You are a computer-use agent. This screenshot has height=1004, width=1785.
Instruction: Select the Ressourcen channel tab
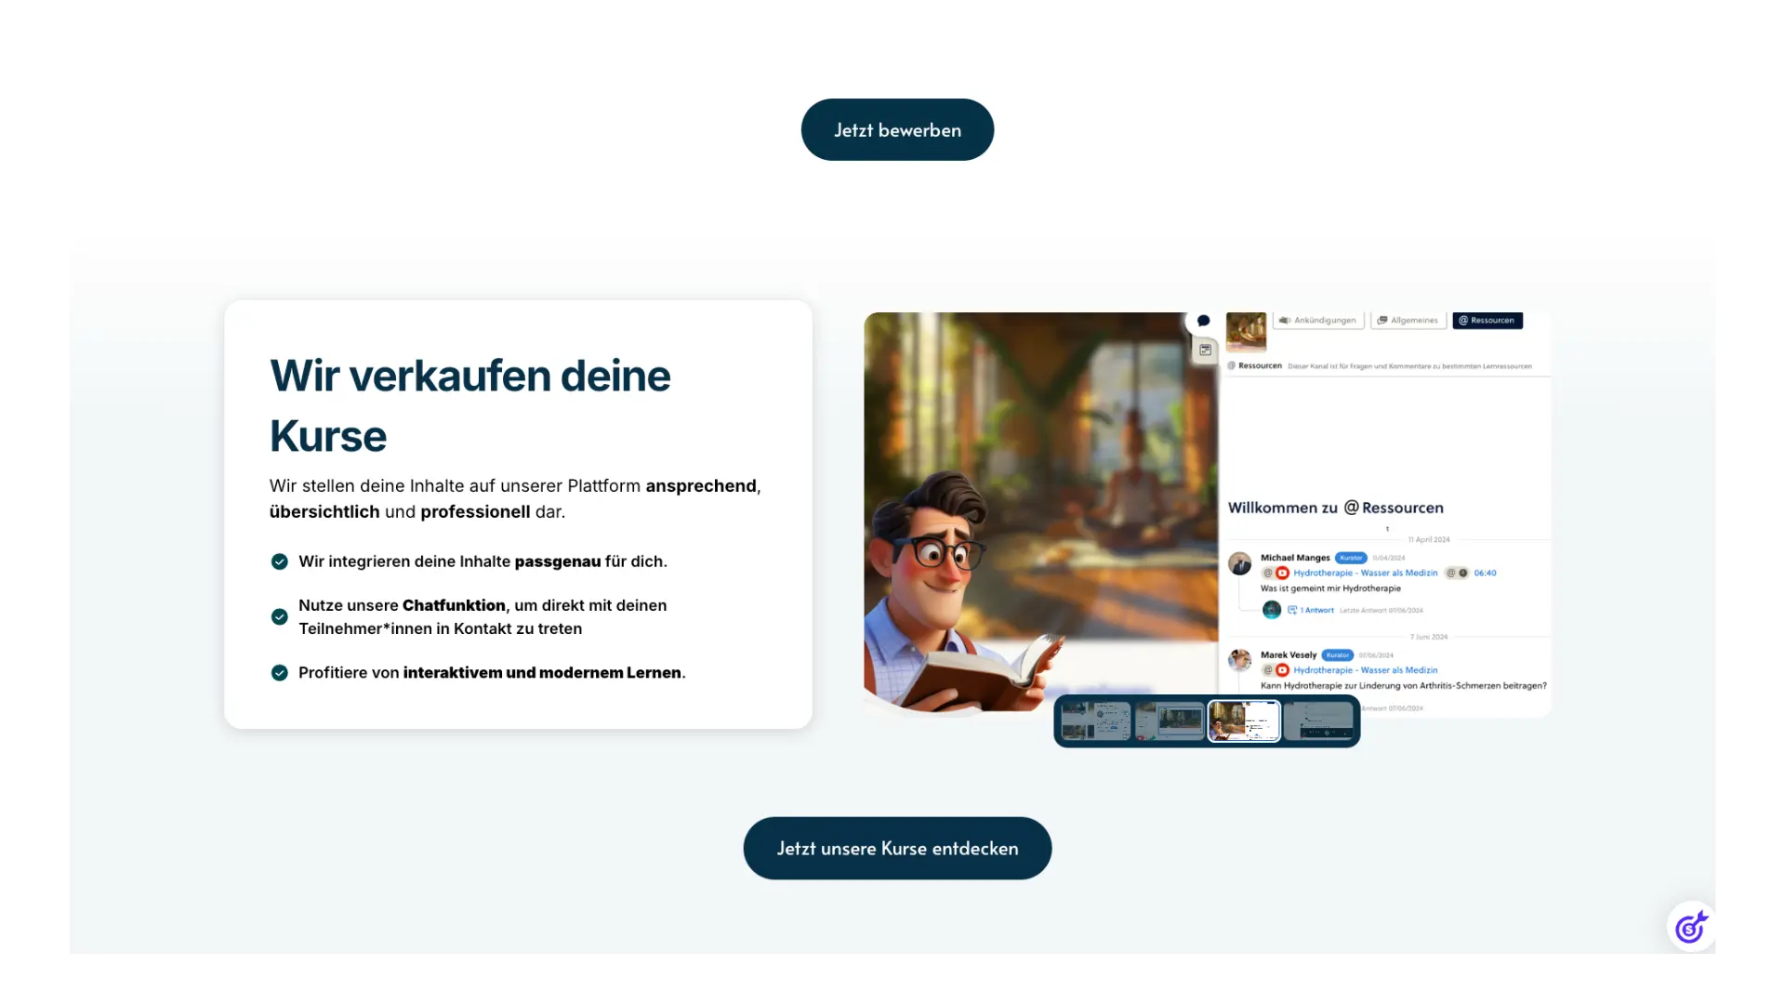click(1487, 321)
